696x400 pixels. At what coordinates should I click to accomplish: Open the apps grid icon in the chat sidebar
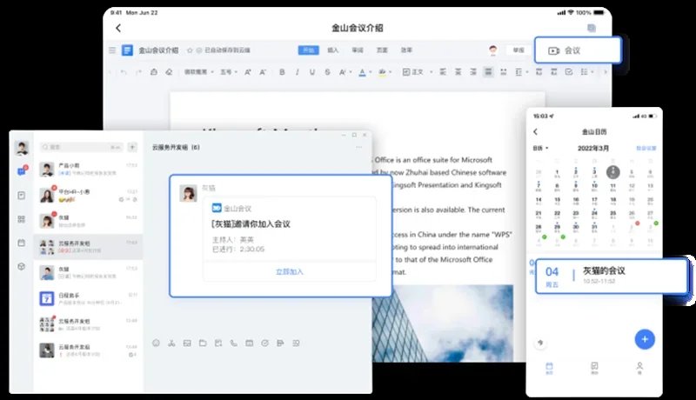[x=21, y=219]
